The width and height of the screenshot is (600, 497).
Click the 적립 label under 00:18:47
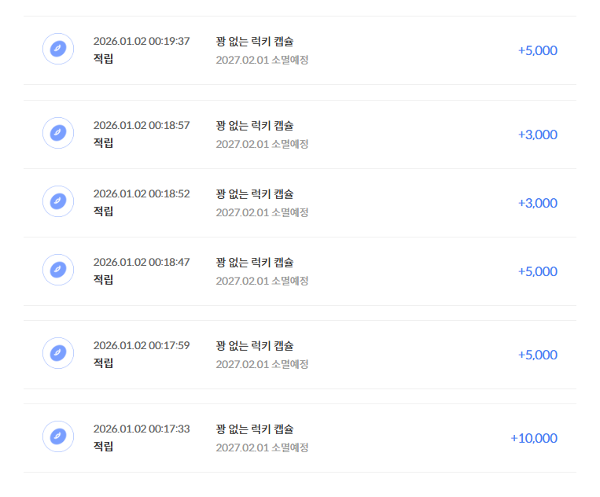(103, 279)
